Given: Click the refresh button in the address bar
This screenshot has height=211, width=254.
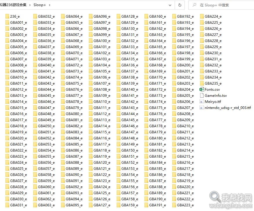Looking at the screenshot, I should coord(180,5).
